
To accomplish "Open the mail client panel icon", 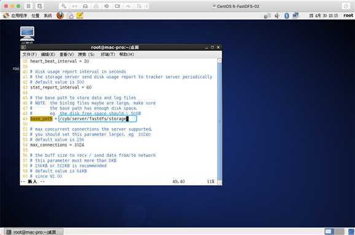I will (71, 15).
